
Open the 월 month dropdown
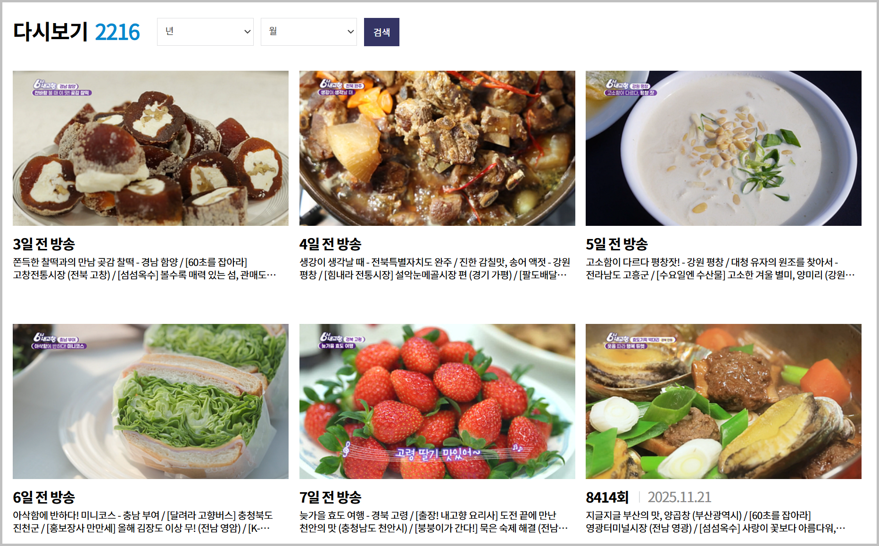[x=309, y=32]
